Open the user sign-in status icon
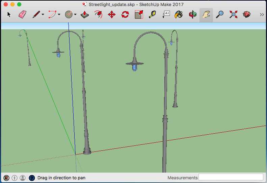This screenshot has width=267, height=183. point(23,178)
